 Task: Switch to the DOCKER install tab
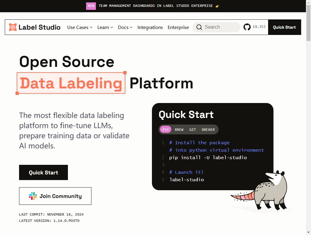coord(208,130)
